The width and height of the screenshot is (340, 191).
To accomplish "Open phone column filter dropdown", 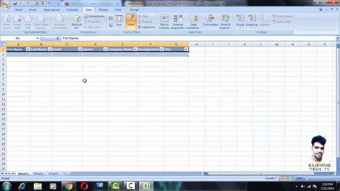I will [105, 49].
